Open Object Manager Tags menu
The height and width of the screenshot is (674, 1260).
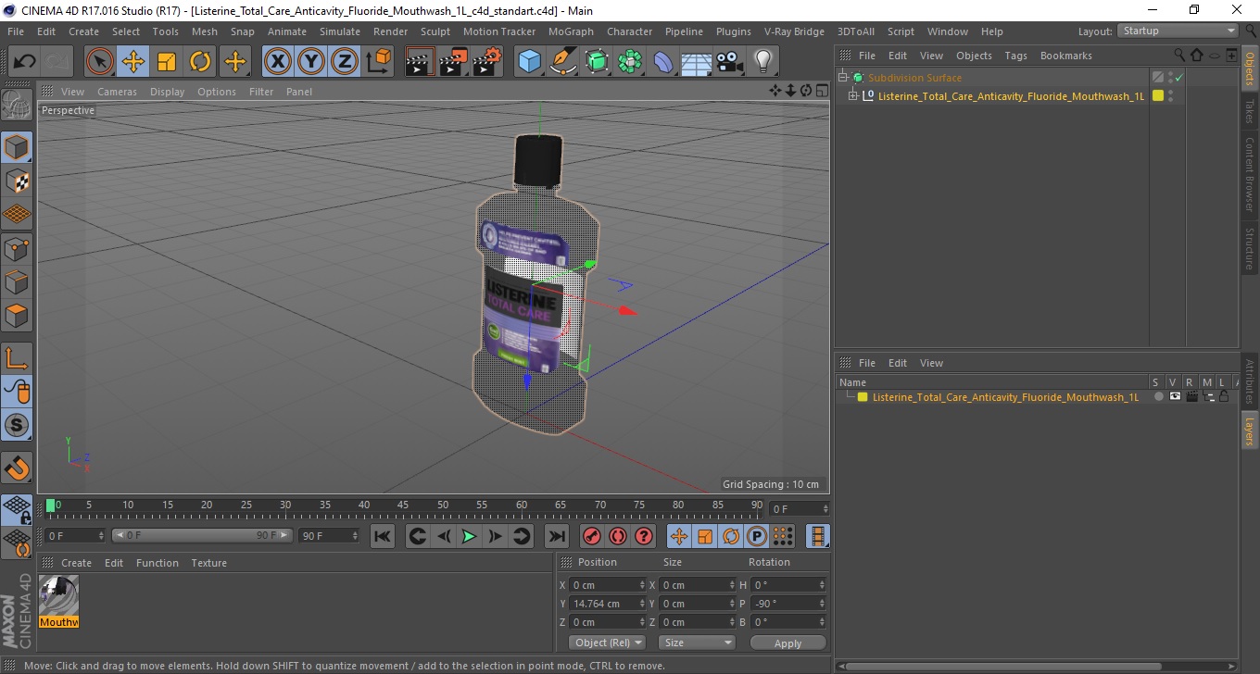click(x=1015, y=56)
